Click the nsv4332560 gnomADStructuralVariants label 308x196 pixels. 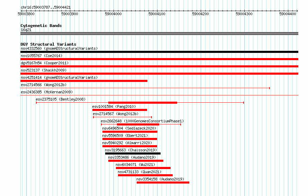59,48
